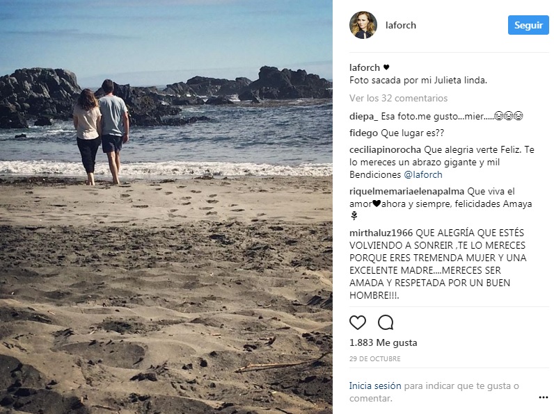Click the comment prompt text area

pos(434,392)
